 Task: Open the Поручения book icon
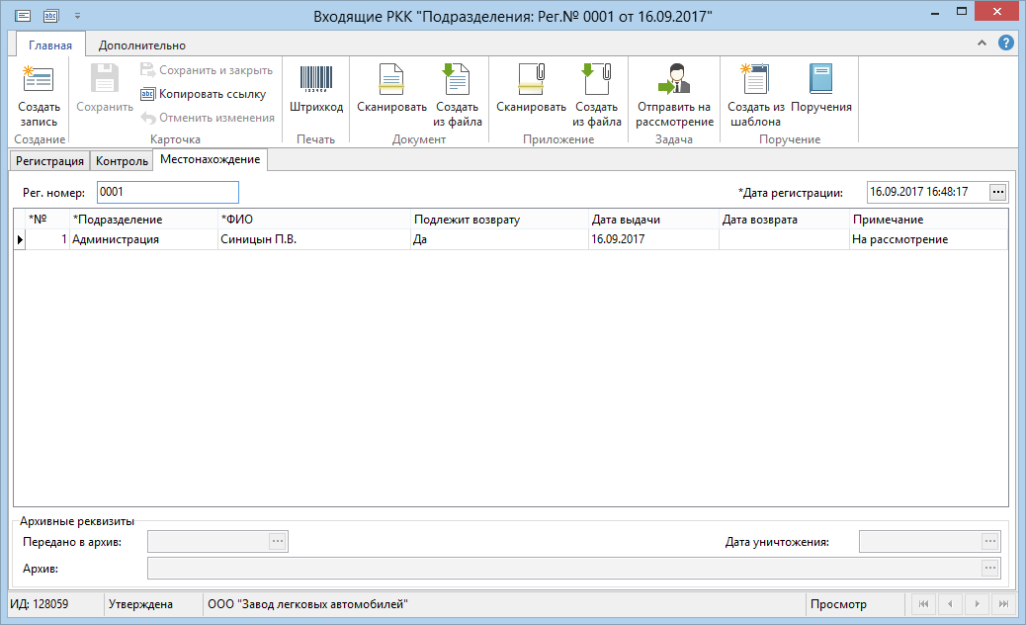click(x=820, y=78)
